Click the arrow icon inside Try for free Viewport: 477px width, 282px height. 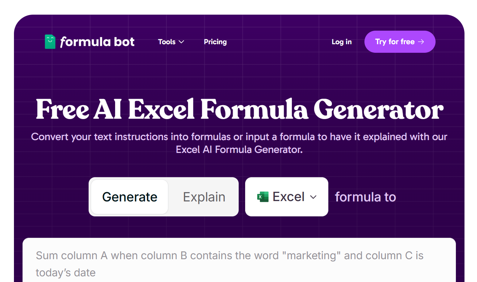click(x=422, y=42)
